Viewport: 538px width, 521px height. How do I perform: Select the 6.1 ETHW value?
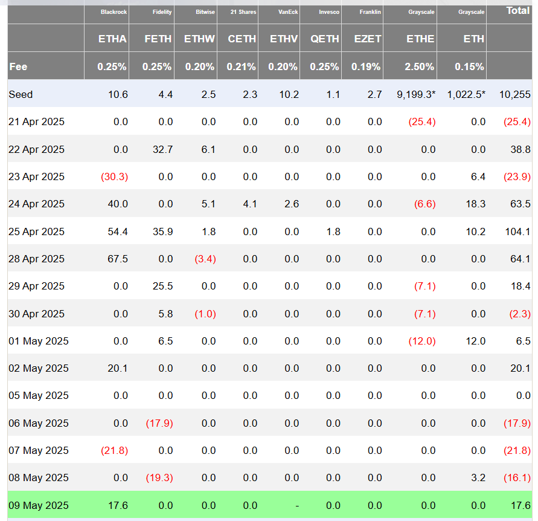coord(208,149)
